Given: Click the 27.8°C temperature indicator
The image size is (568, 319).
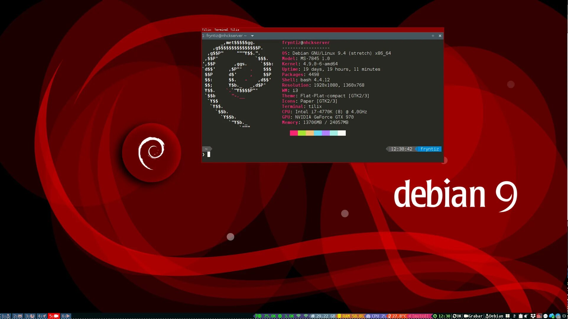Looking at the screenshot, I should [x=397, y=316].
